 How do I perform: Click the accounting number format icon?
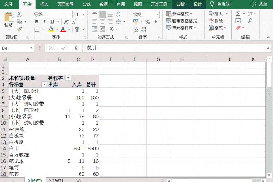136,22
